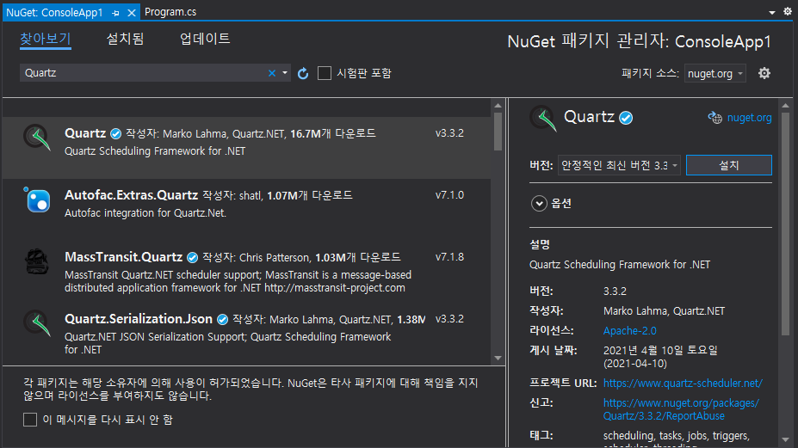Screen dimensions: 798x448
Task: Open the Apache-2.0 license link
Action: [629, 331]
